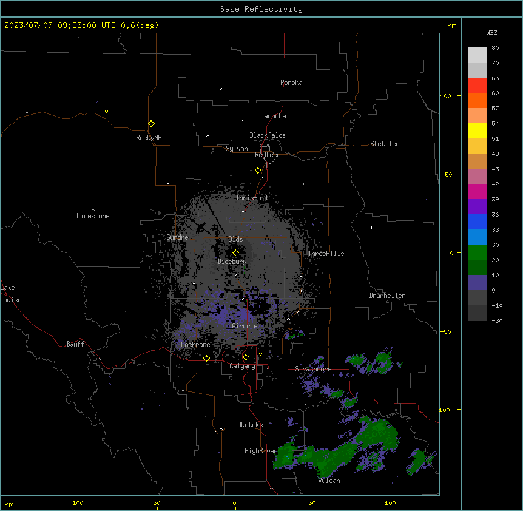Image resolution: width=523 pixels, height=511 pixels.
Task: Click the Lake Louise label
Action: (11, 294)
